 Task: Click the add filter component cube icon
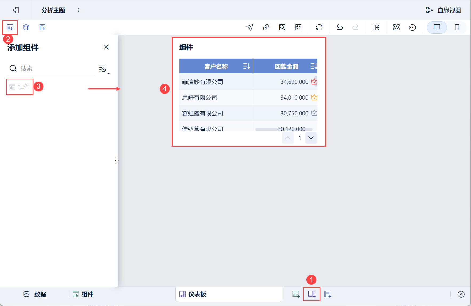(26, 27)
